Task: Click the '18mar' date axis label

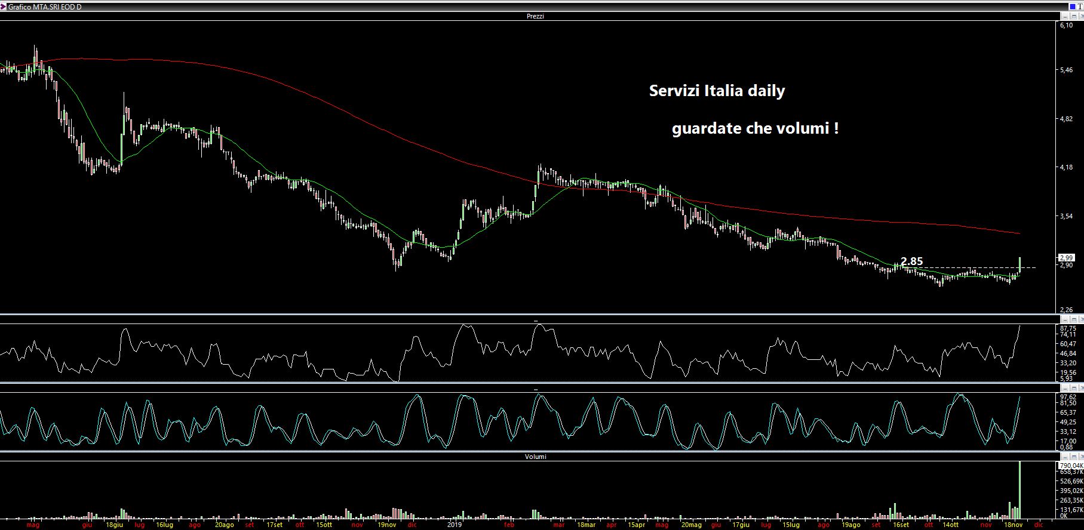Action: click(586, 525)
